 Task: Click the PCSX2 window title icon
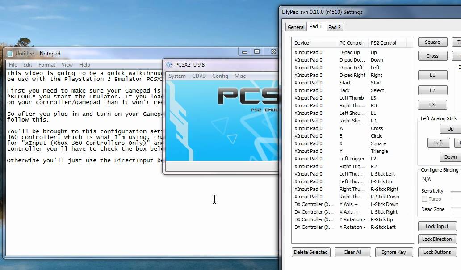pos(169,65)
